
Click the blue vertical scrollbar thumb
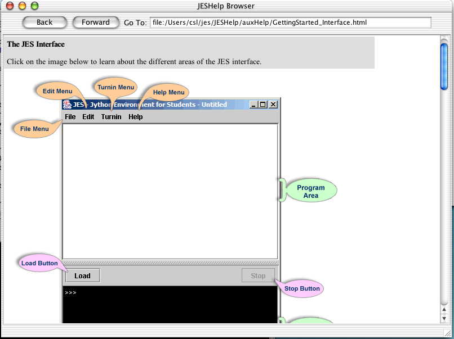[x=444, y=66]
